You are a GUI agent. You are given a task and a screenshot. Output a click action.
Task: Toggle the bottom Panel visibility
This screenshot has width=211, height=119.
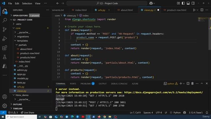click(188, 3)
